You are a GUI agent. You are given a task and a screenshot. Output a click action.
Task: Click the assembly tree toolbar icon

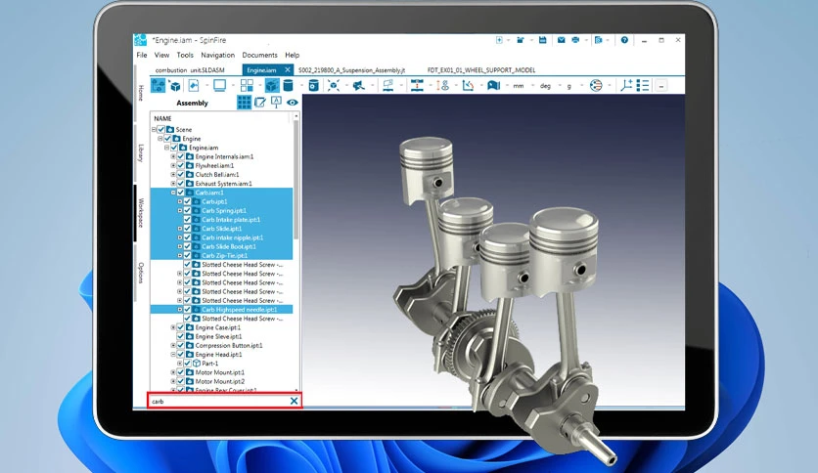click(x=159, y=85)
